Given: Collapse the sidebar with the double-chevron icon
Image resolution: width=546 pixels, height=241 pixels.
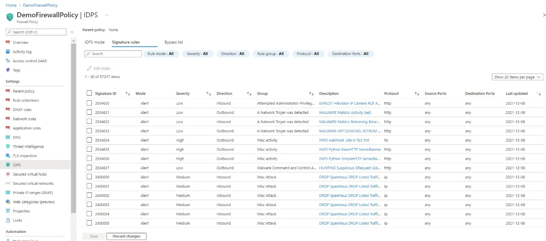Looking at the screenshot, I should tap(72, 32).
